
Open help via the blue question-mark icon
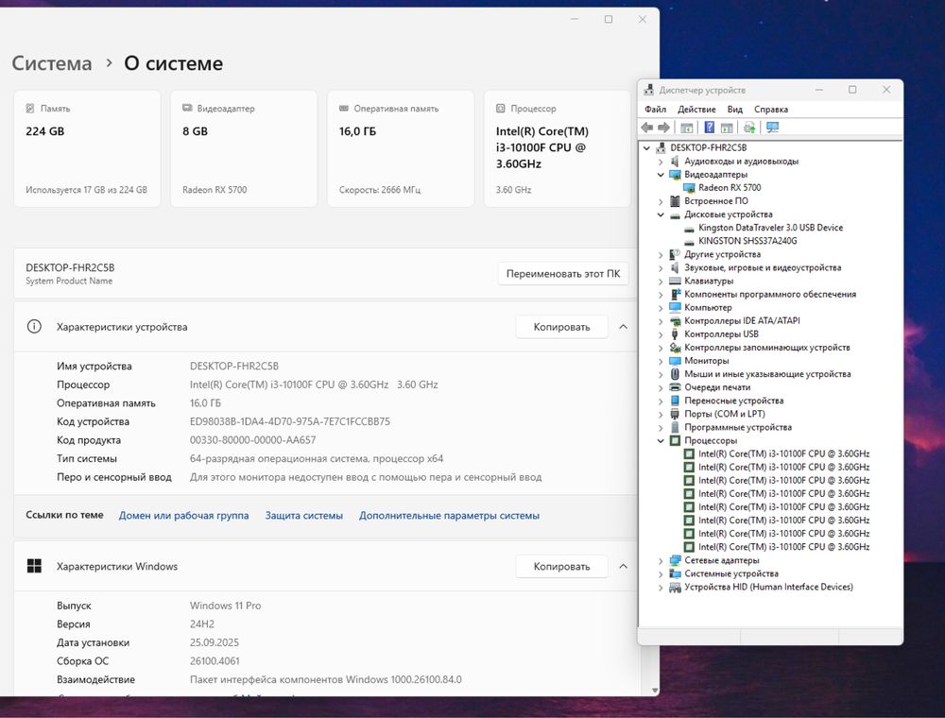[x=710, y=128]
